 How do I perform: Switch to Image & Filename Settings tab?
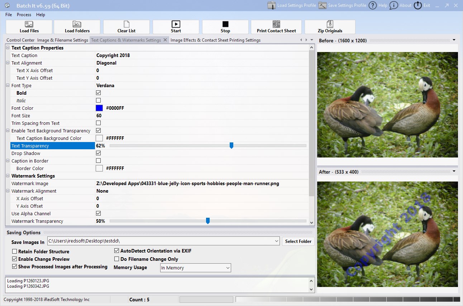tap(63, 40)
